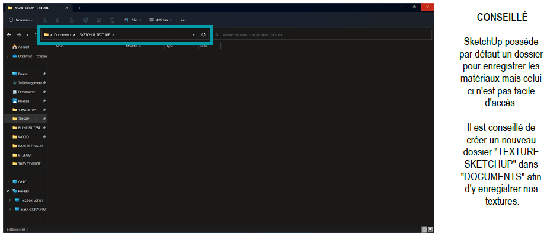Sort by the Taille column header
Screen dimensions: 547x236
204,46
